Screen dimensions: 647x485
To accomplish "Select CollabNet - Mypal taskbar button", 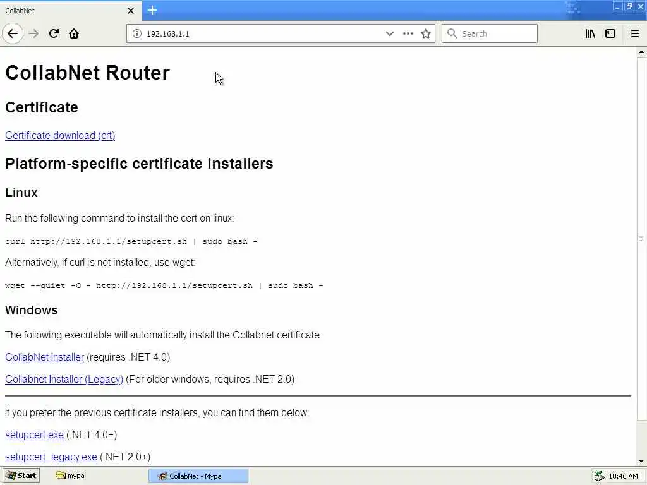I will click(198, 476).
